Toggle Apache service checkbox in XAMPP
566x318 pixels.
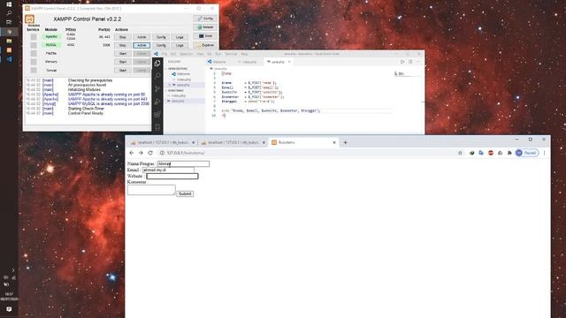click(x=34, y=37)
